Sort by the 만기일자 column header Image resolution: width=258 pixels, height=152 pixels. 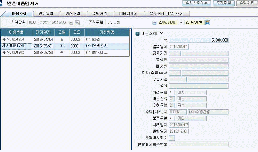tap(43, 32)
